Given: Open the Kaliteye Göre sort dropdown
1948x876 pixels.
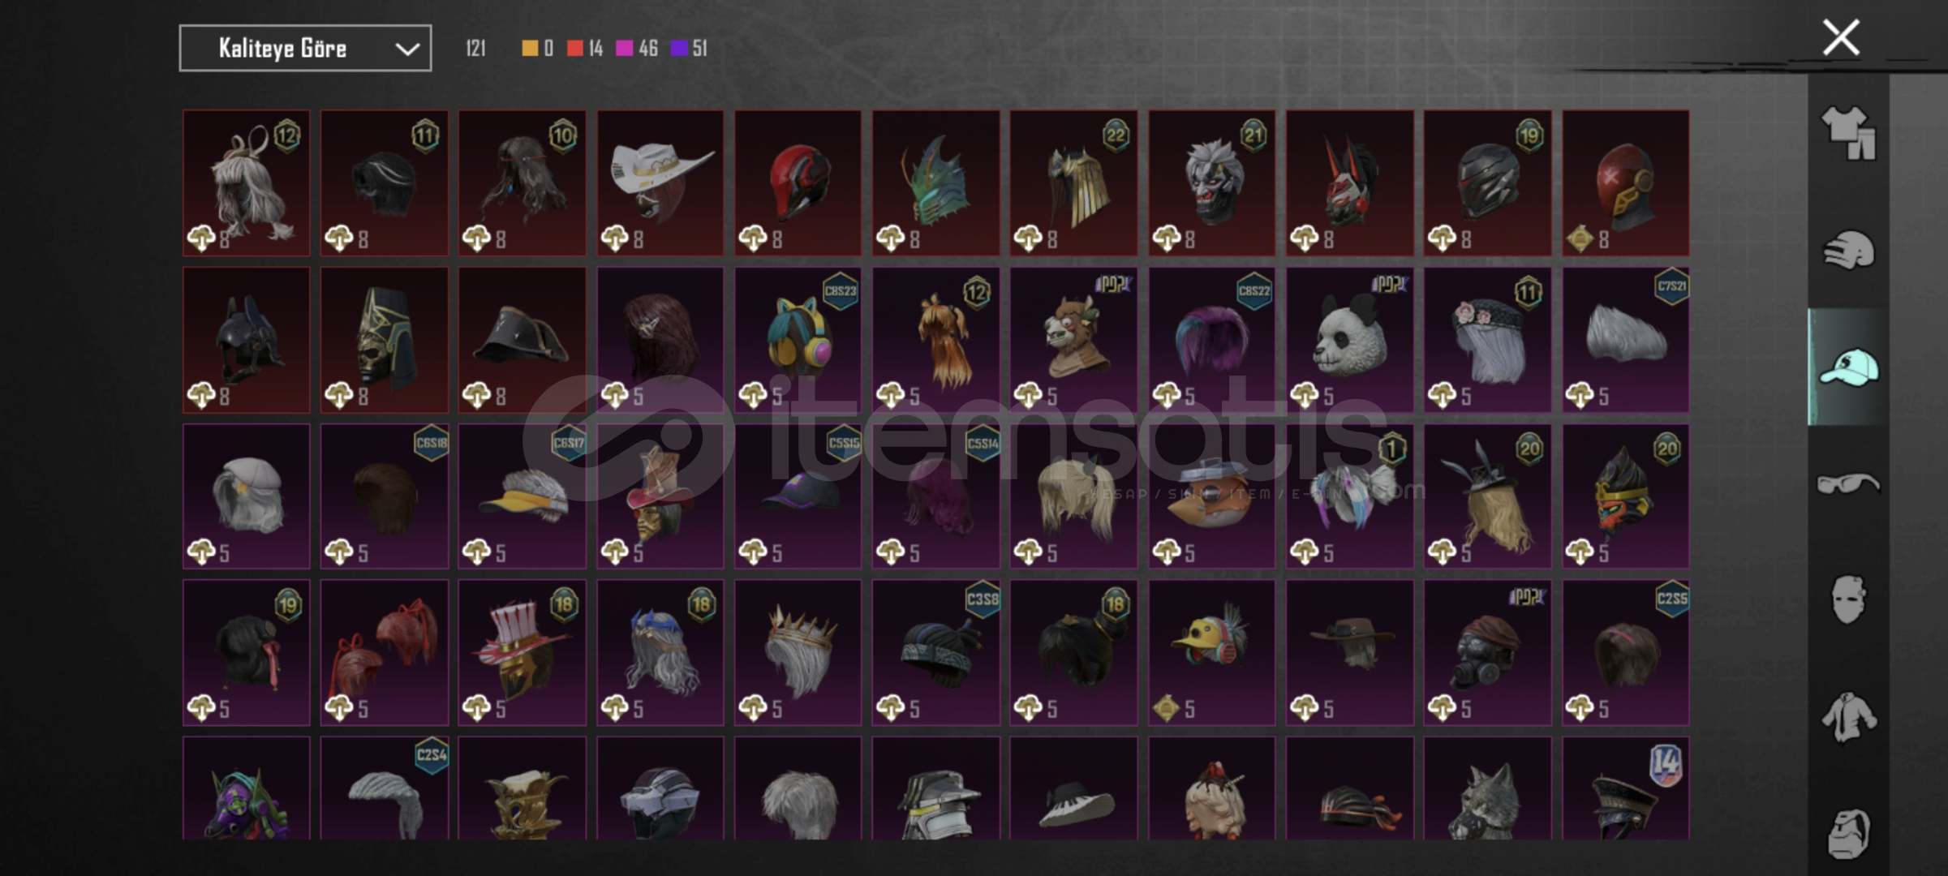Looking at the screenshot, I should pyautogui.click(x=305, y=49).
